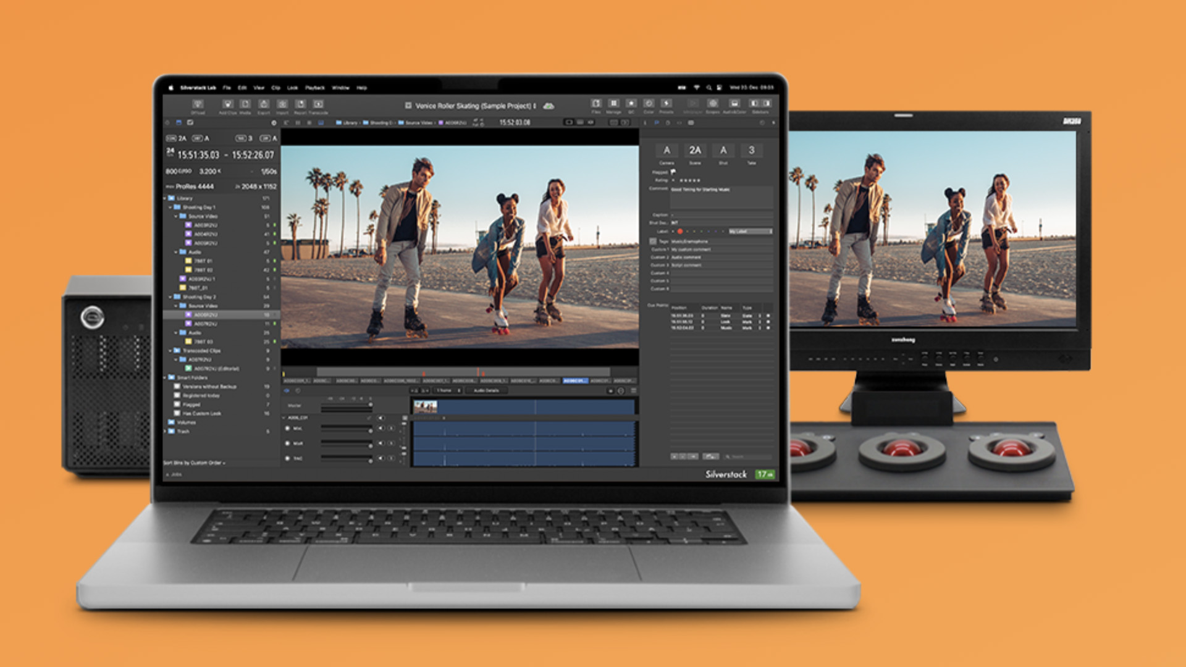Collapse the Shooting Day 1 folder
Screen dimensions: 1186x667
170,208
